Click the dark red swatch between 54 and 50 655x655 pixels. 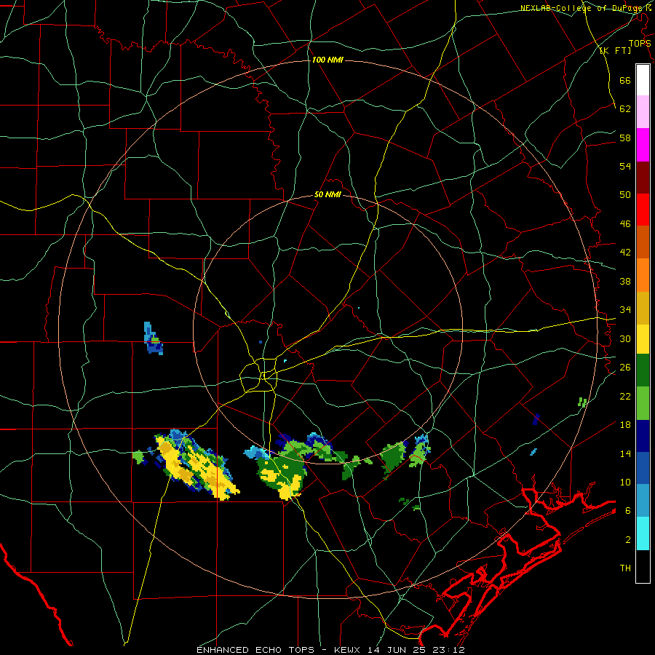[x=643, y=178]
